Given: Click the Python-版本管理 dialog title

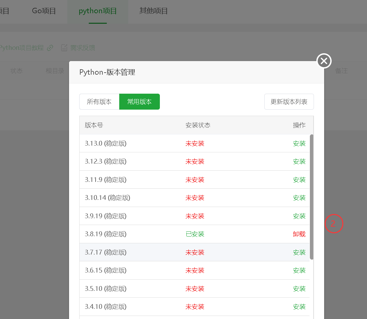Looking at the screenshot, I should tap(107, 72).
